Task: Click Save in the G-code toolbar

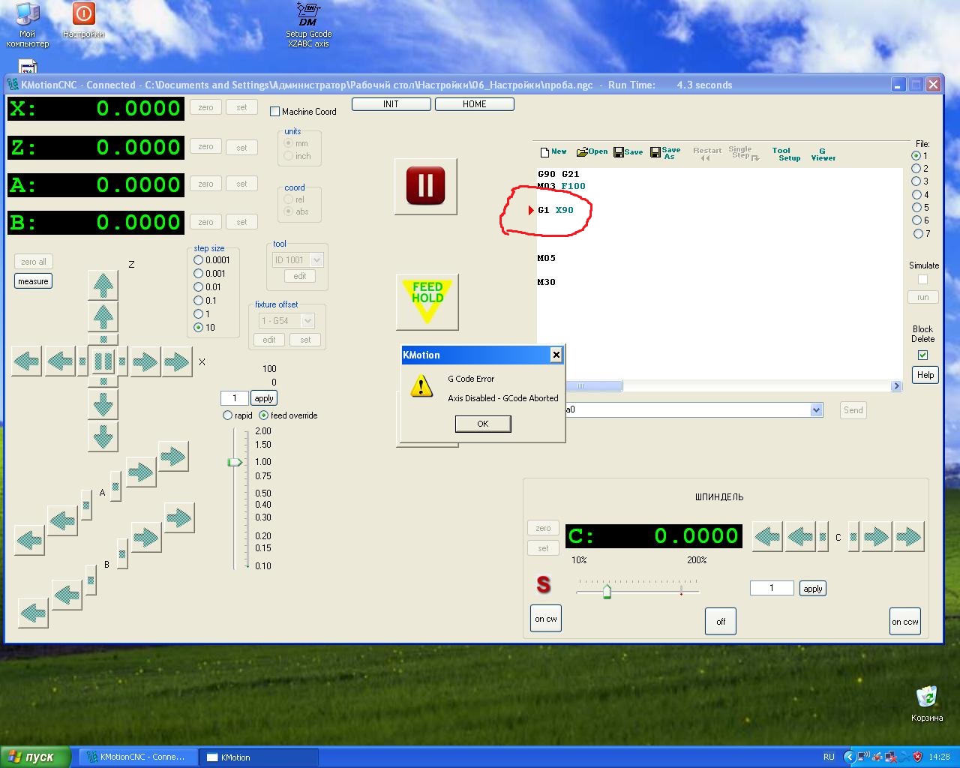Action: (x=628, y=152)
